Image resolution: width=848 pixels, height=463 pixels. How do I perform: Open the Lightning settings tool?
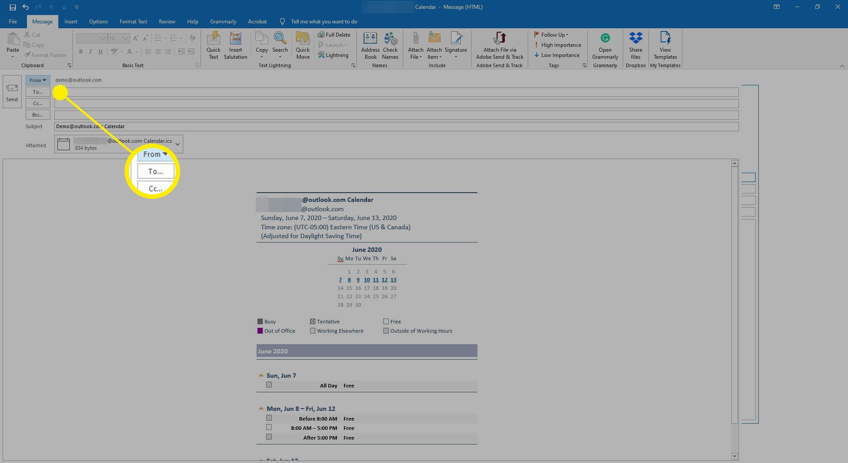[x=333, y=55]
